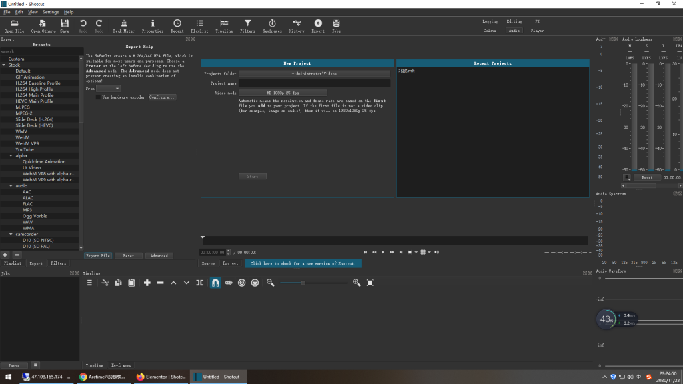Open the timeline hamburger menu icon

pyautogui.click(x=90, y=283)
